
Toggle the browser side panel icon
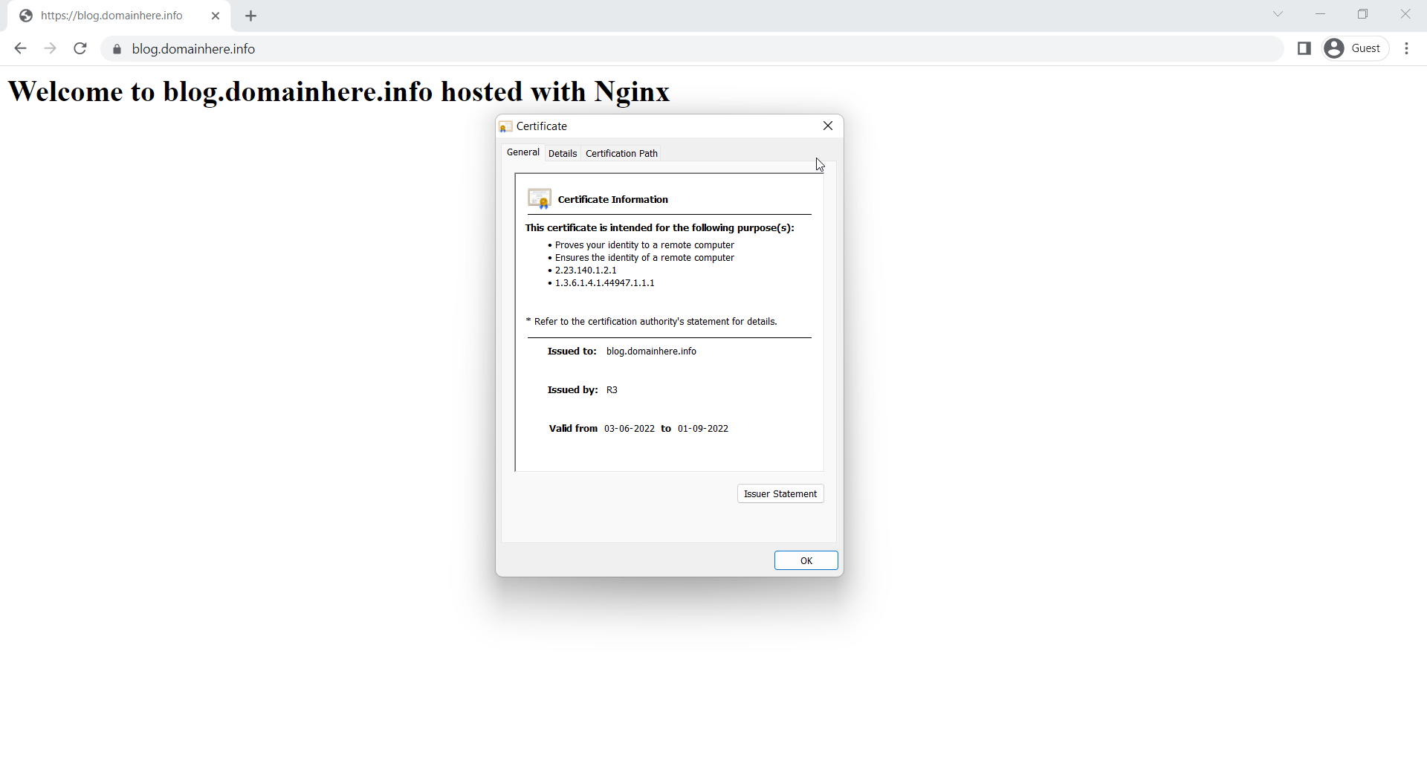1304,48
